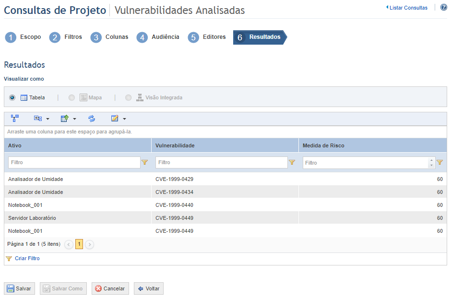Select the Visão Integrada radio button

pyautogui.click(x=128, y=97)
